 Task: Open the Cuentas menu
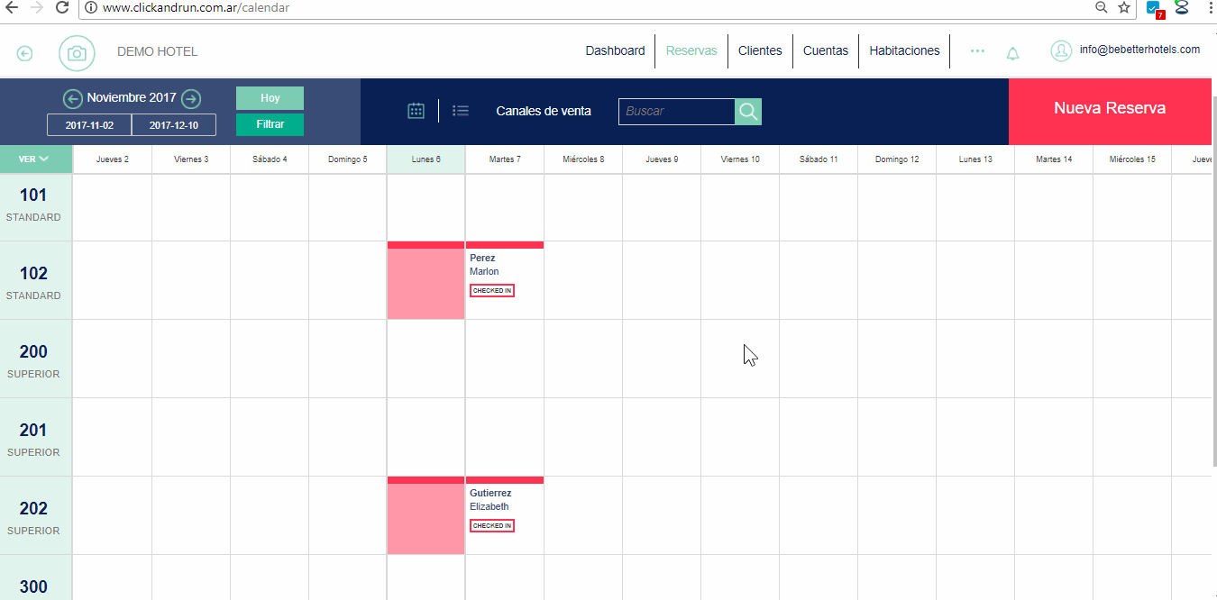tap(826, 50)
